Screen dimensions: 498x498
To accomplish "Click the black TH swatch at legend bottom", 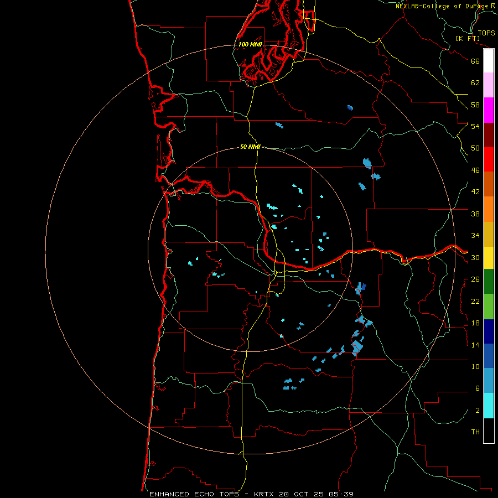I will (489, 430).
